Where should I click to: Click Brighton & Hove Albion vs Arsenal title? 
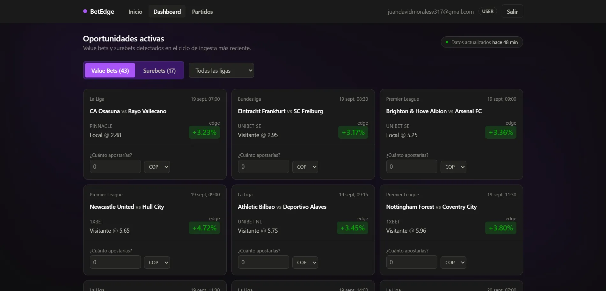coord(434,111)
